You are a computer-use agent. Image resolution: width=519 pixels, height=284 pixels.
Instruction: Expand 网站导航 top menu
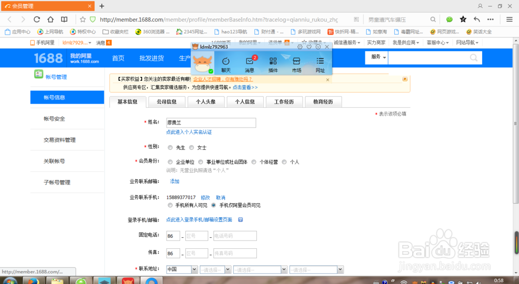(468, 42)
